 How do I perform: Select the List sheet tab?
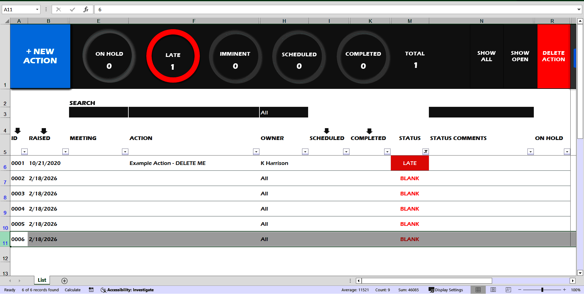click(x=42, y=280)
